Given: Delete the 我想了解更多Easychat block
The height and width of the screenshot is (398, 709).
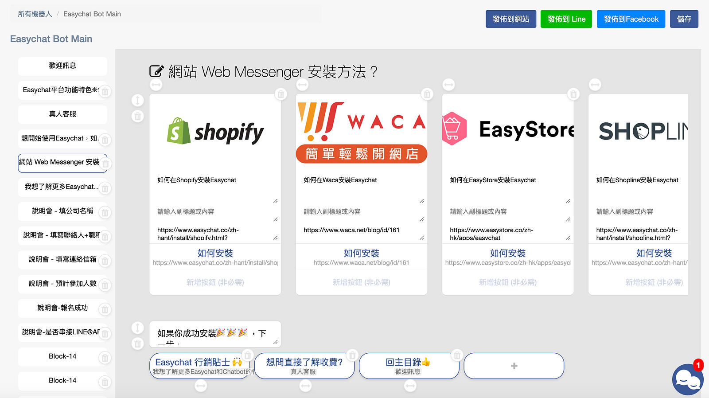Looking at the screenshot, I should tap(105, 188).
